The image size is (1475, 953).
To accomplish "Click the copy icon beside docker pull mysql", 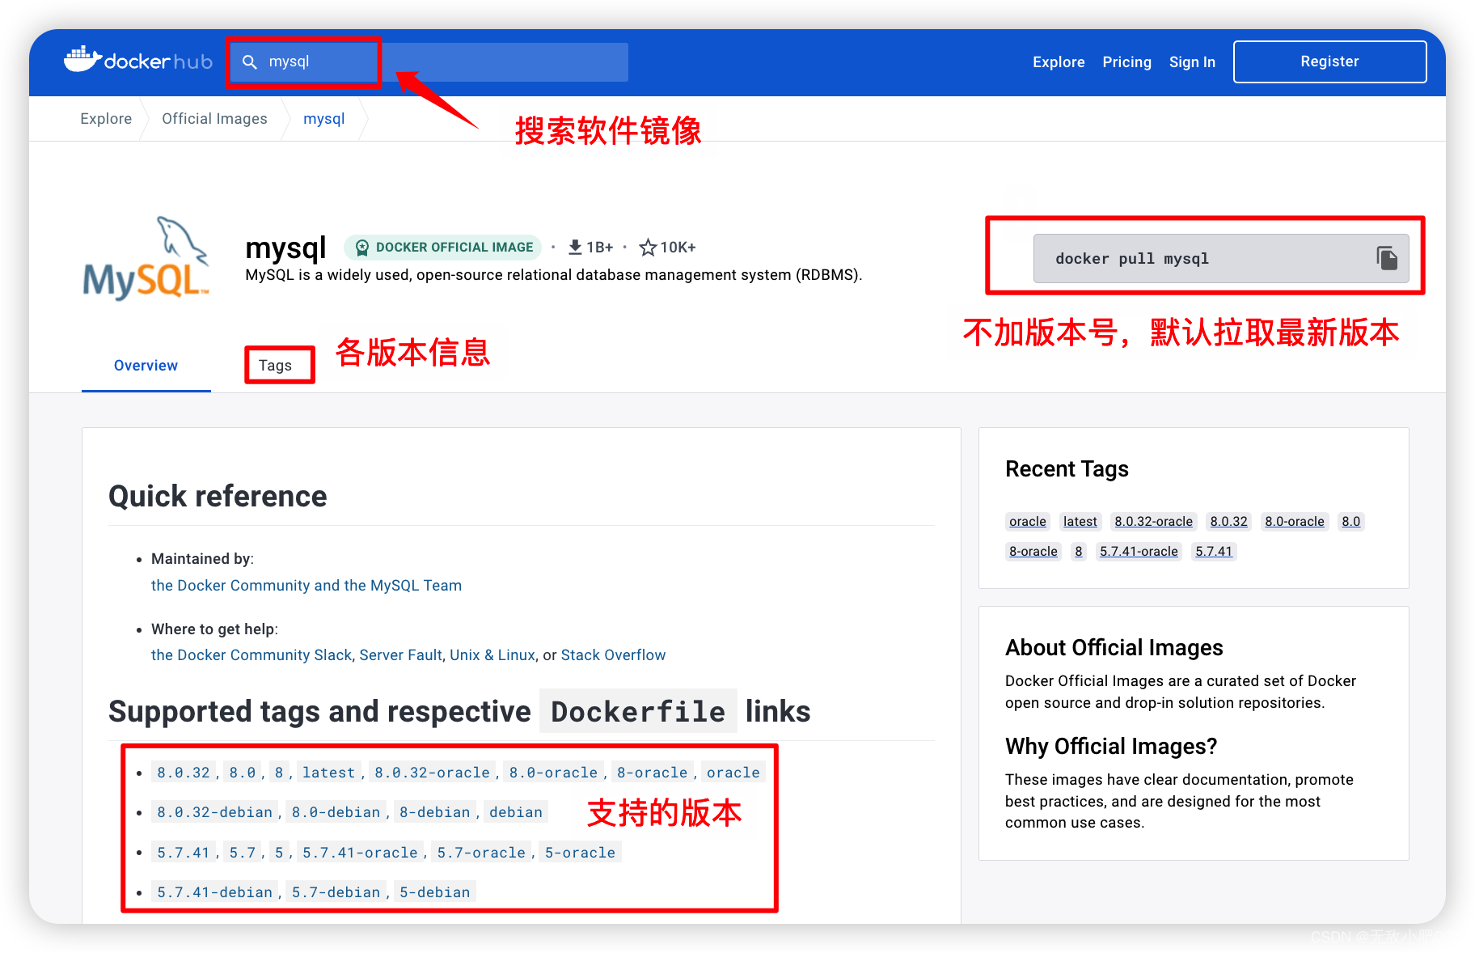I will tap(1387, 258).
